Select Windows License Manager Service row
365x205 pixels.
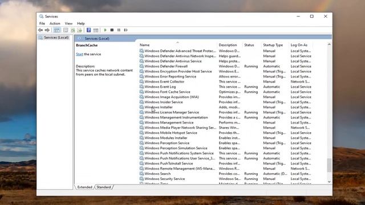(225, 112)
